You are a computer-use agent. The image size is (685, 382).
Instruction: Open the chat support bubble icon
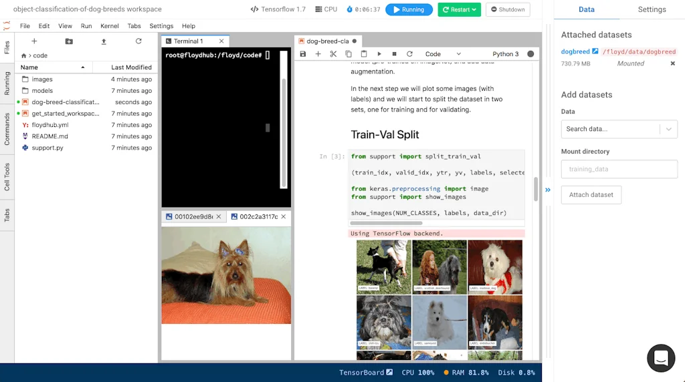tap(661, 358)
